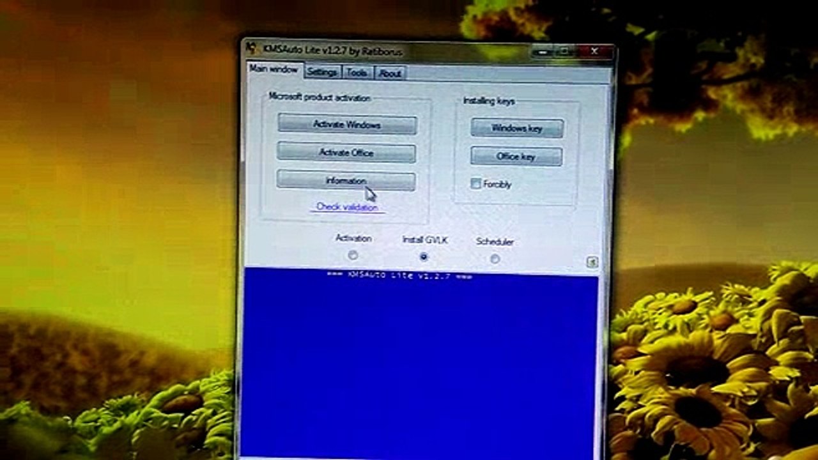Select the Activation radio button
The width and height of the screenshot is (818, 460).
(353, 256)
